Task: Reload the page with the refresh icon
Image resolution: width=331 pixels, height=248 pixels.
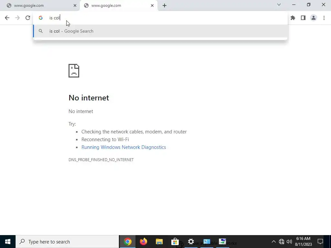Action: [28, 18]
